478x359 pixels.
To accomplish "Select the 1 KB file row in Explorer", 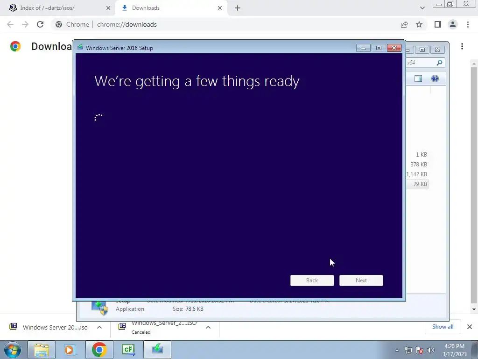I will [x=417, y=154].
